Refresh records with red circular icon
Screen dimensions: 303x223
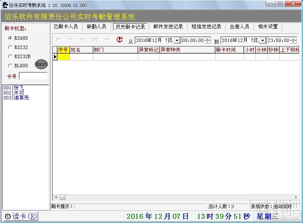click(x=119, y=39)
